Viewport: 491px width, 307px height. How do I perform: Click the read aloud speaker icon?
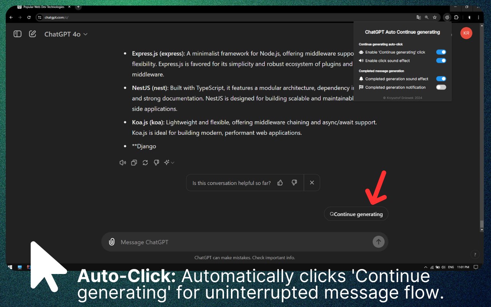123,163
